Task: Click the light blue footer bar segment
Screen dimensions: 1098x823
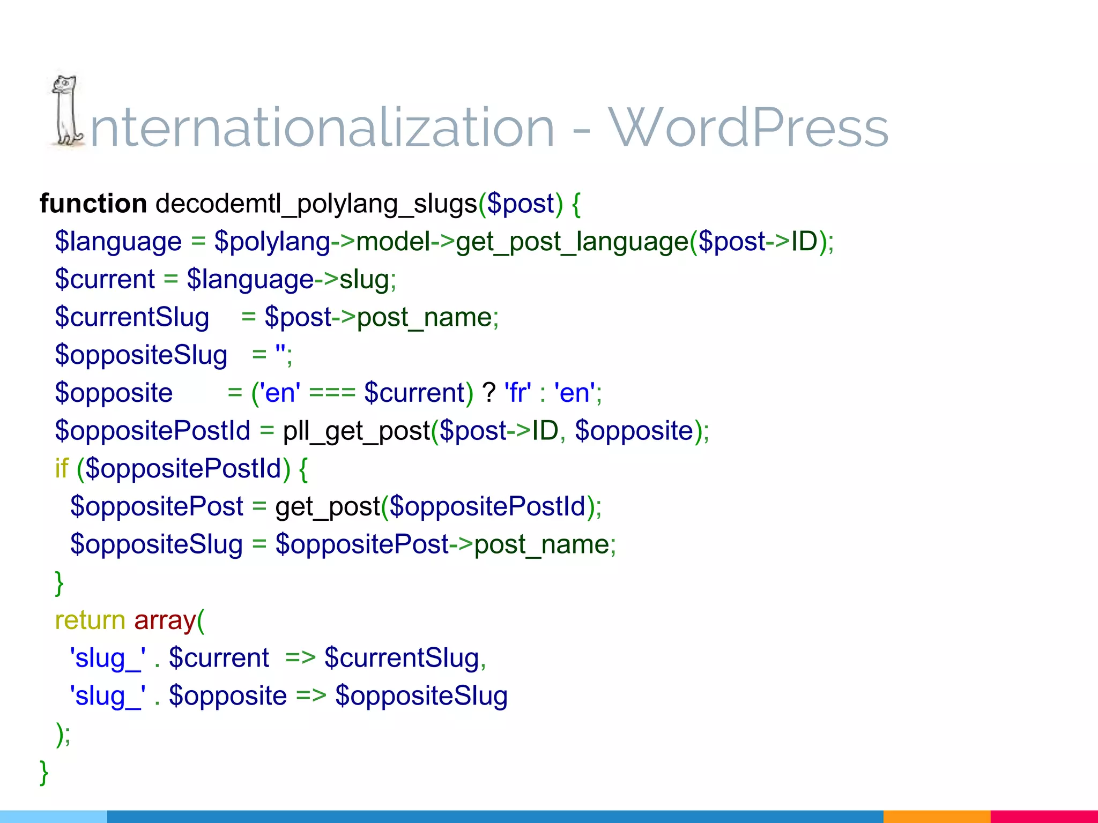Action: [x=54, y=817]
